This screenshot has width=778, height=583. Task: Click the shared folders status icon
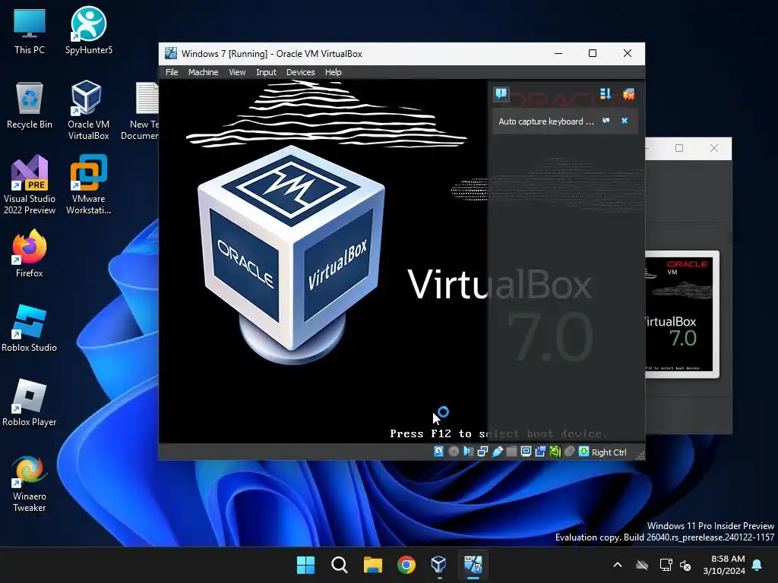pyautogui.click(x=511, y=452)
